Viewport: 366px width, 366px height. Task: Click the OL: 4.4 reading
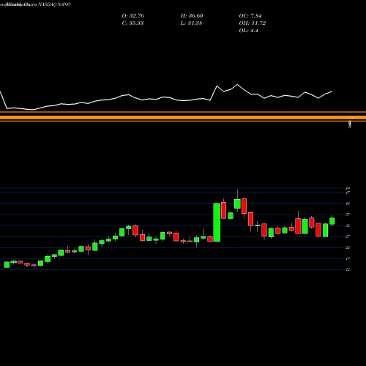[x=248, y=31]
